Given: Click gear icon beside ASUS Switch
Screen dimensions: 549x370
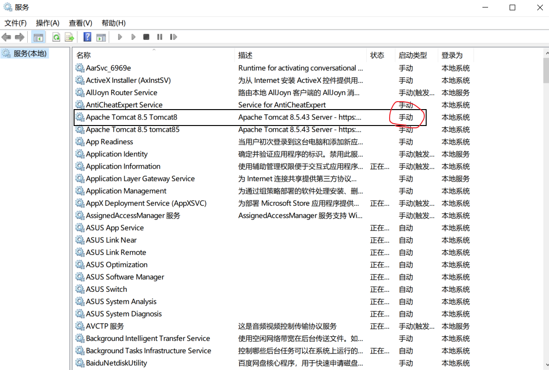Looking at the screenshot, I should [80, 289].
